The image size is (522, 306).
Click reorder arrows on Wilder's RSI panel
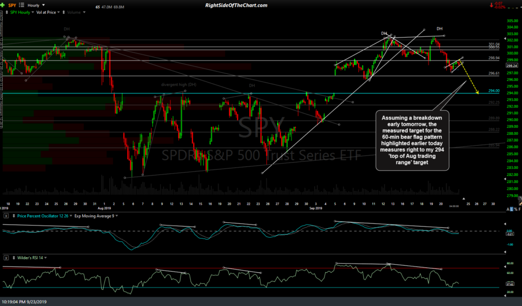pyautogui.click(x=14, y=258)
